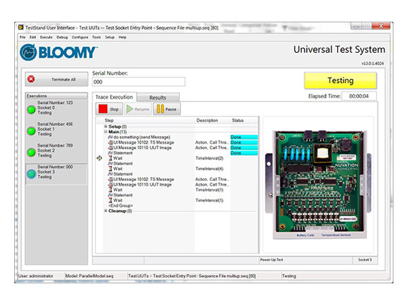Click the Description column header
The height and width of the screenshot is (305, 407).
207,121
